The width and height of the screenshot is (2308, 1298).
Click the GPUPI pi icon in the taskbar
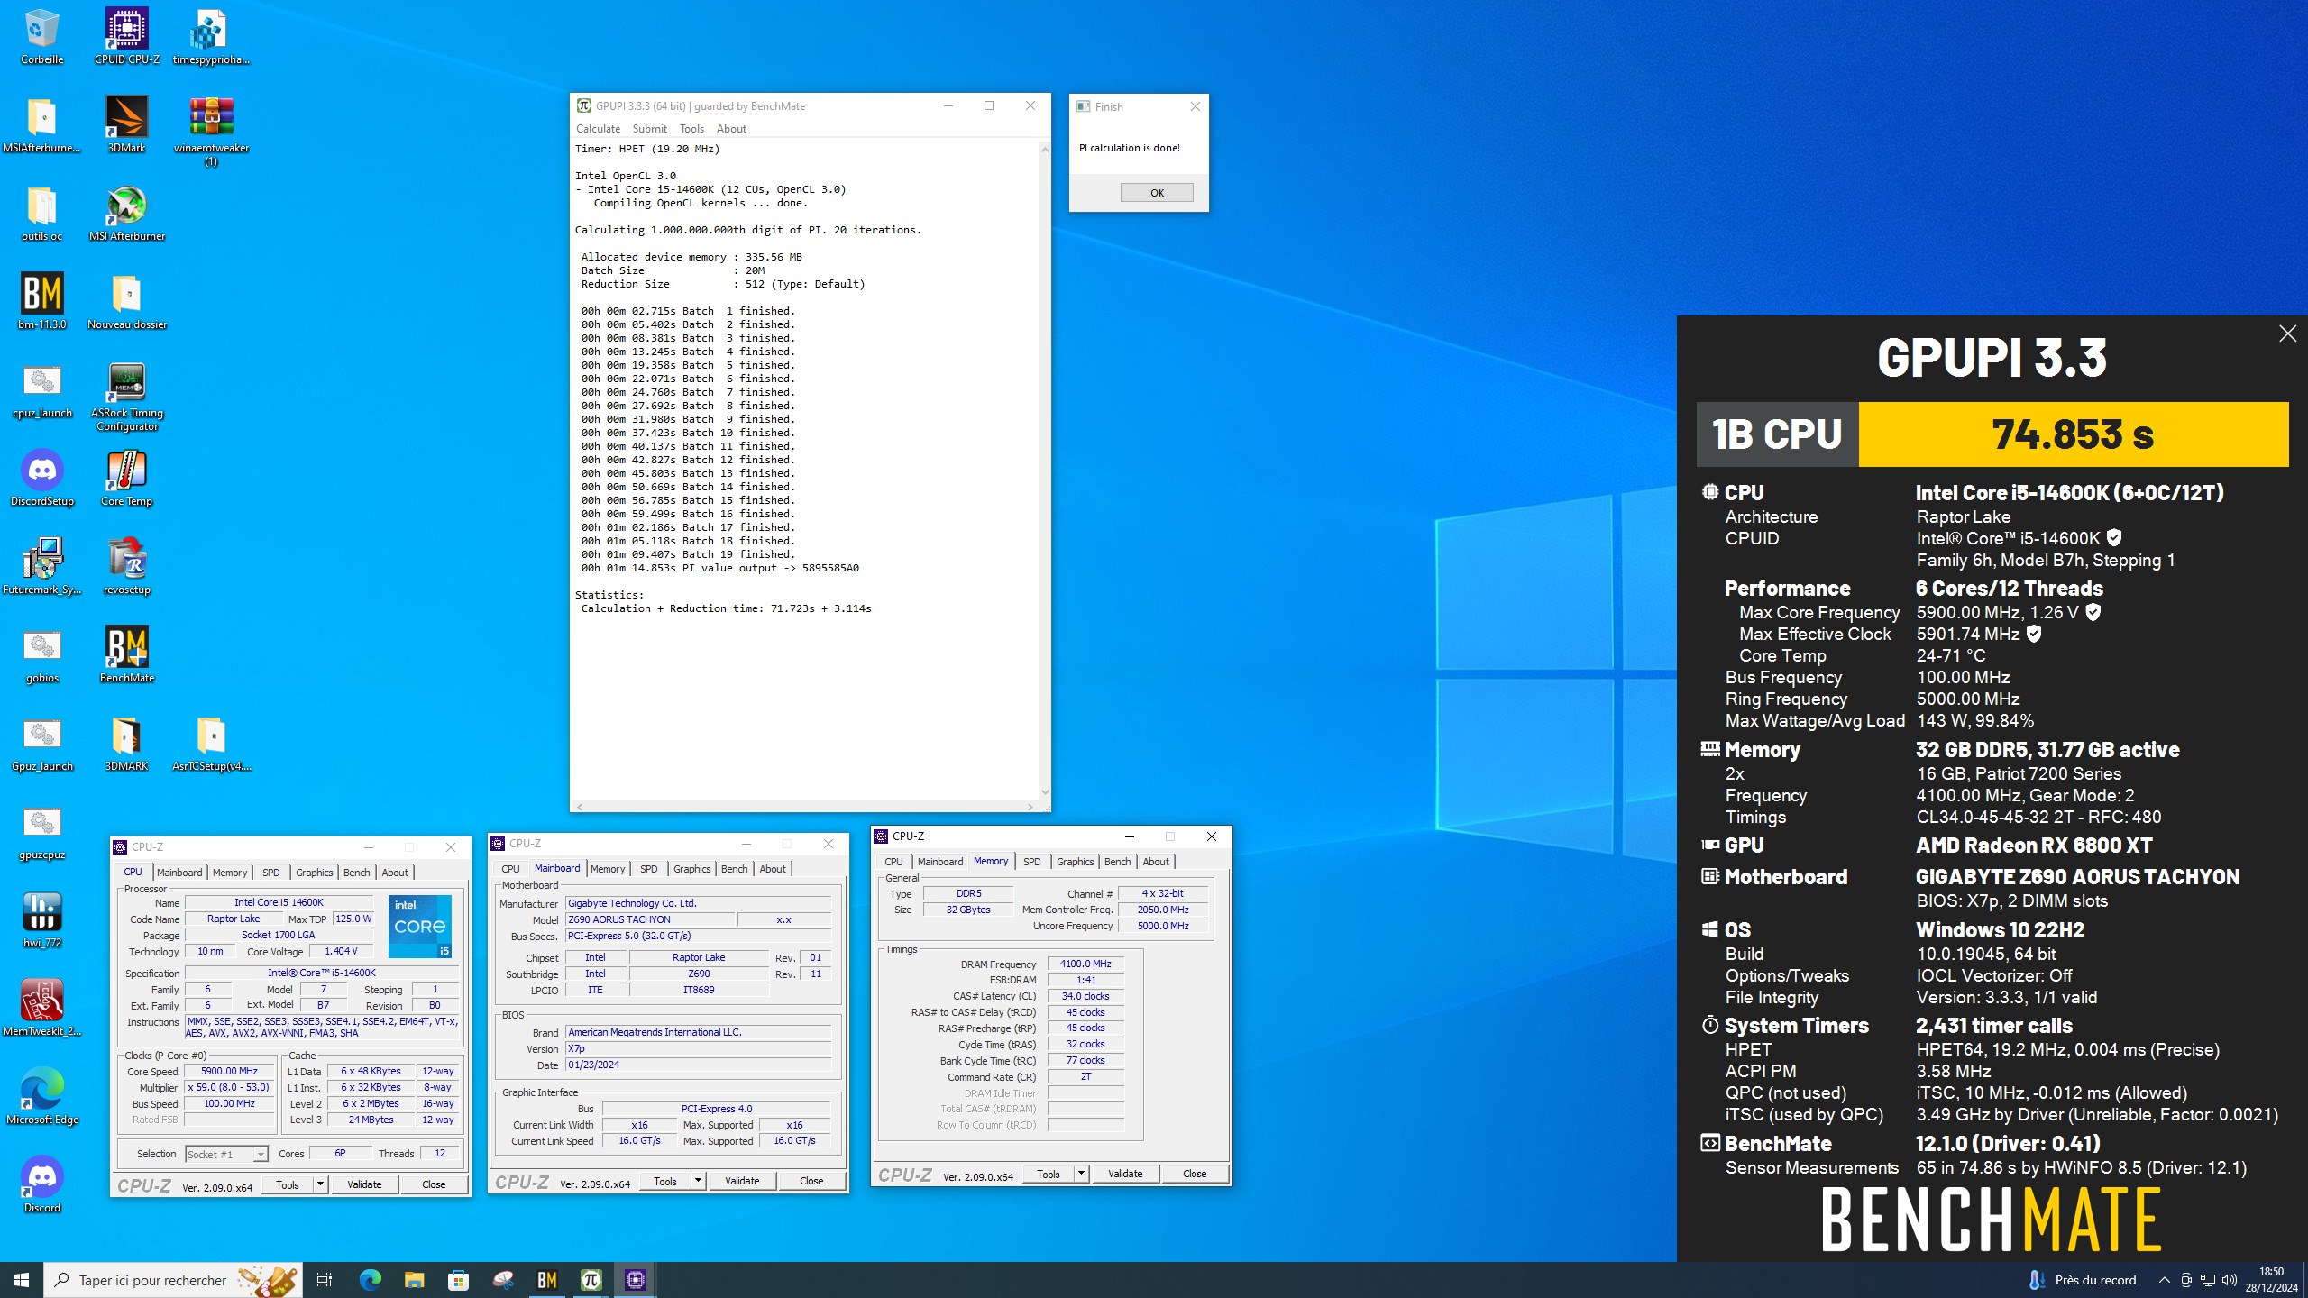(x=591, y=1280)
